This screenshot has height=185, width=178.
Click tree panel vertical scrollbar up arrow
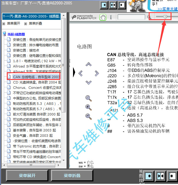coord(64,15)
